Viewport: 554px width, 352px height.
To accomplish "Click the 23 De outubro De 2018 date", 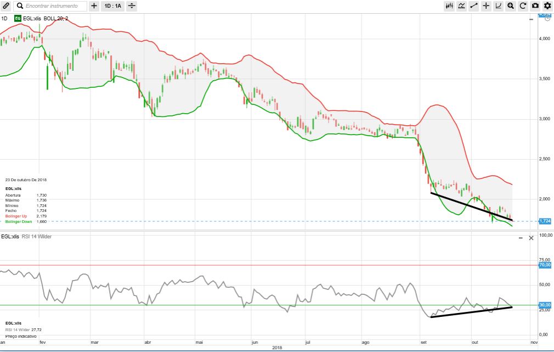I will pyautogui.click(x=26, y=180).
